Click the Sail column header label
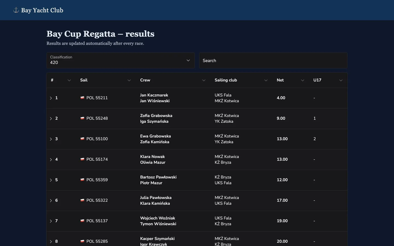 [84, 80]
